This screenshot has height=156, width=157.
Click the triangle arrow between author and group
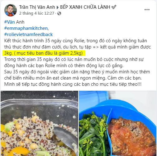(58, 7)
